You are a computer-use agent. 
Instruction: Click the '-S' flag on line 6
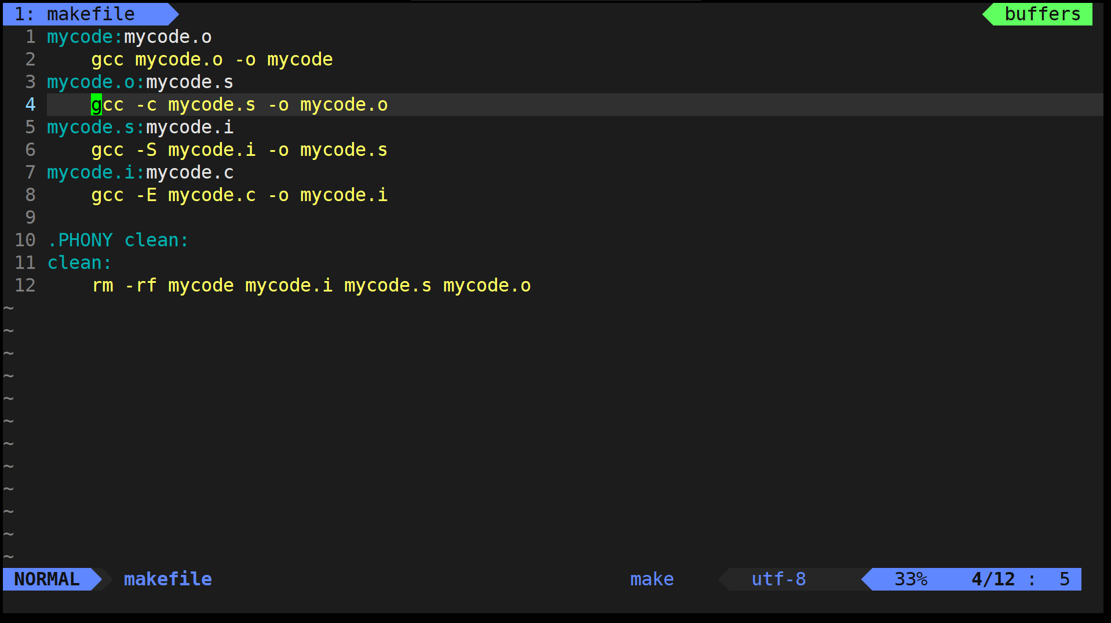click(x=146, y=150)
